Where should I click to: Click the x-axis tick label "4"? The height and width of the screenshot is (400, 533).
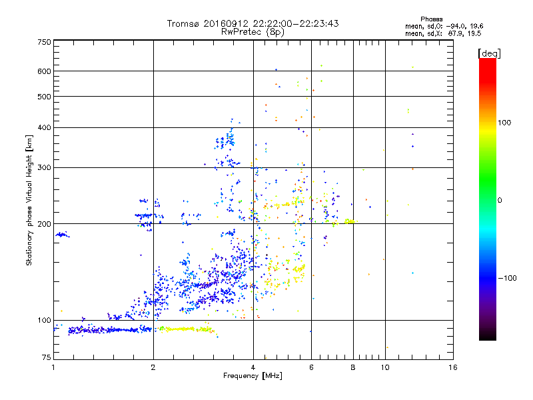[253, 367]
